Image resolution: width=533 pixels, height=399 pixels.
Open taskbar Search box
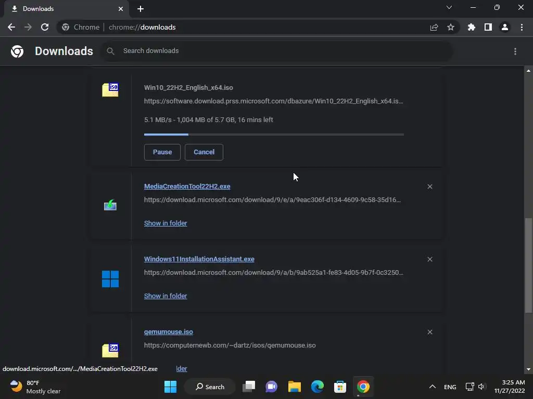click(x=210, y=387)
